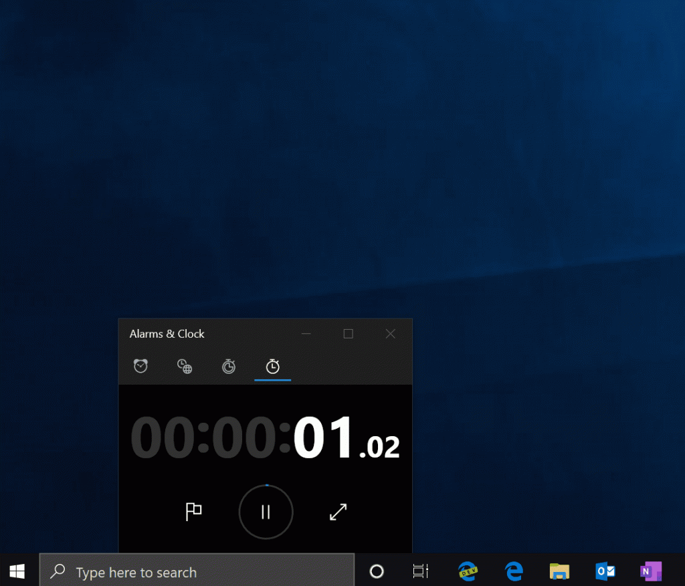Open Task View from the taskbar

click(420, 571)
